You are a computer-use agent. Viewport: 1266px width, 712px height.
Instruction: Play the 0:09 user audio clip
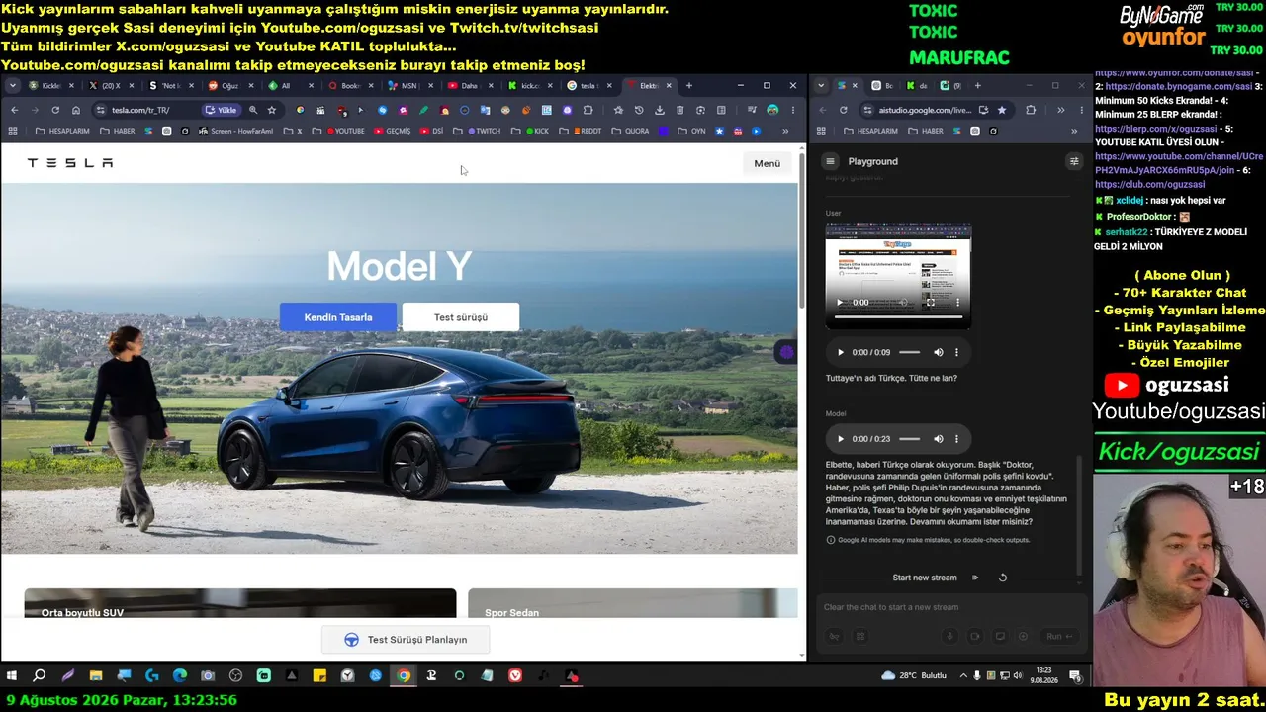pos(841,352)
